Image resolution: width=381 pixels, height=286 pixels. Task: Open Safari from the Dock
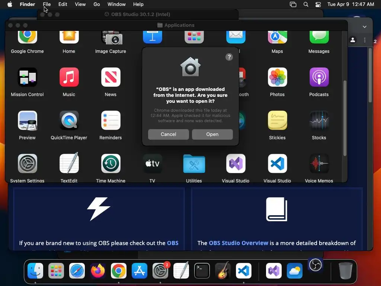coord(77,271)
